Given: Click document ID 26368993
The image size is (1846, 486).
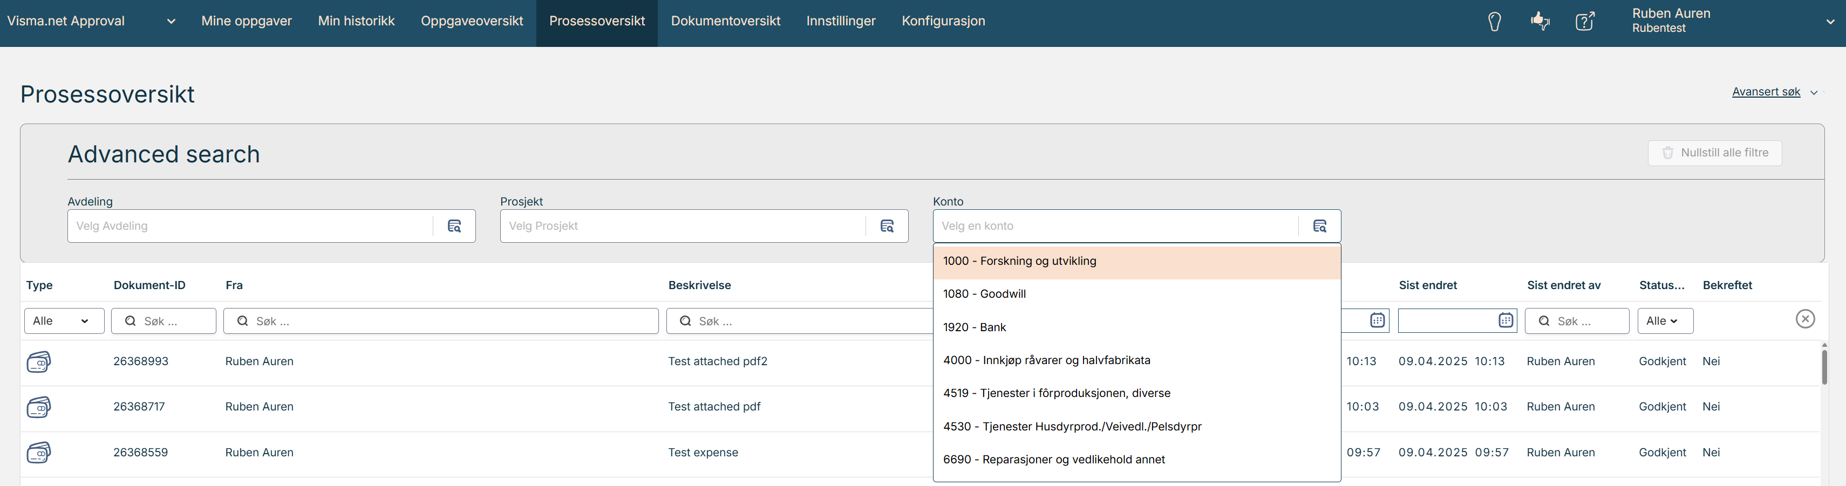Looking at the screenshot, I should 141,361.
